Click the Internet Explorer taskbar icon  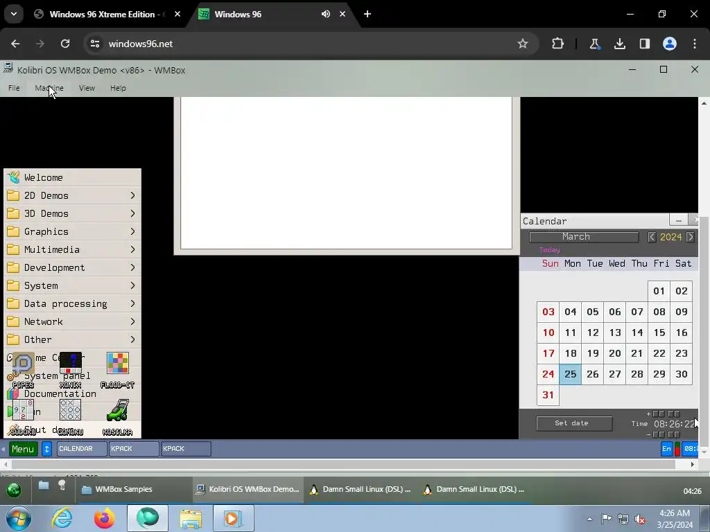62,518
